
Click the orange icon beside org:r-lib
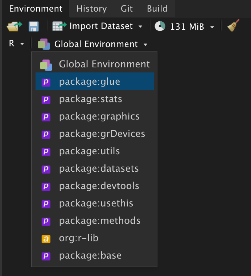tap(46, 239)
